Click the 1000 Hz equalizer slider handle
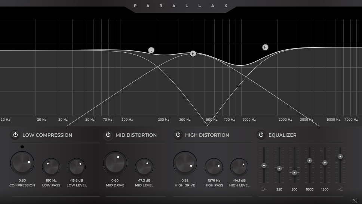 310,161
